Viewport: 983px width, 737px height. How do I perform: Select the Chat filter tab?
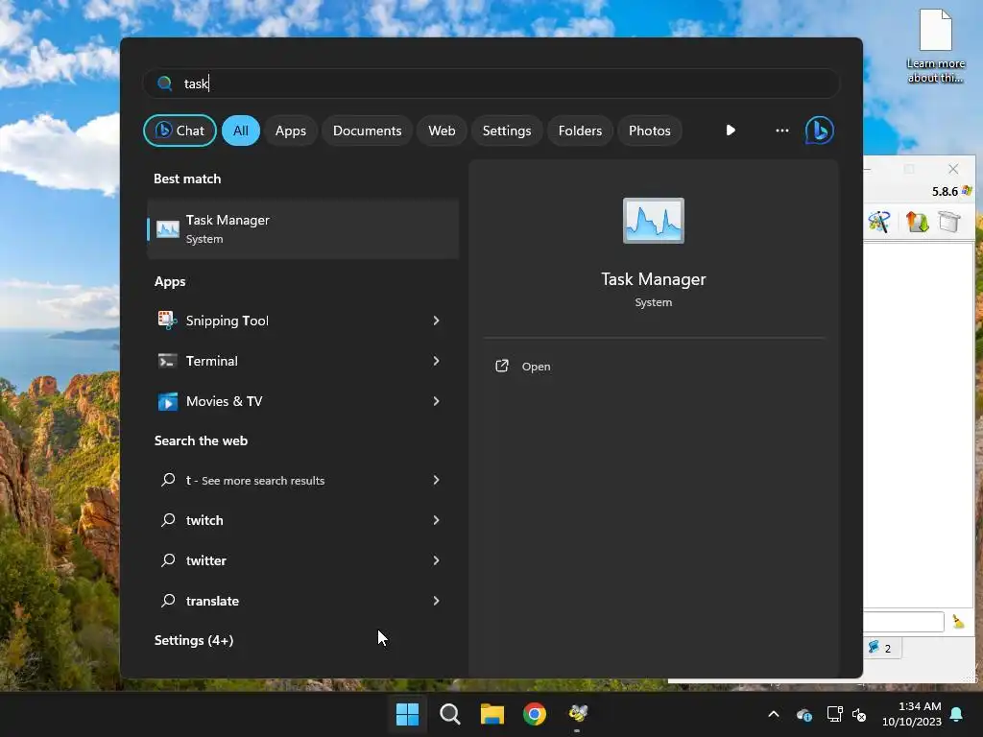coord(180,131)
